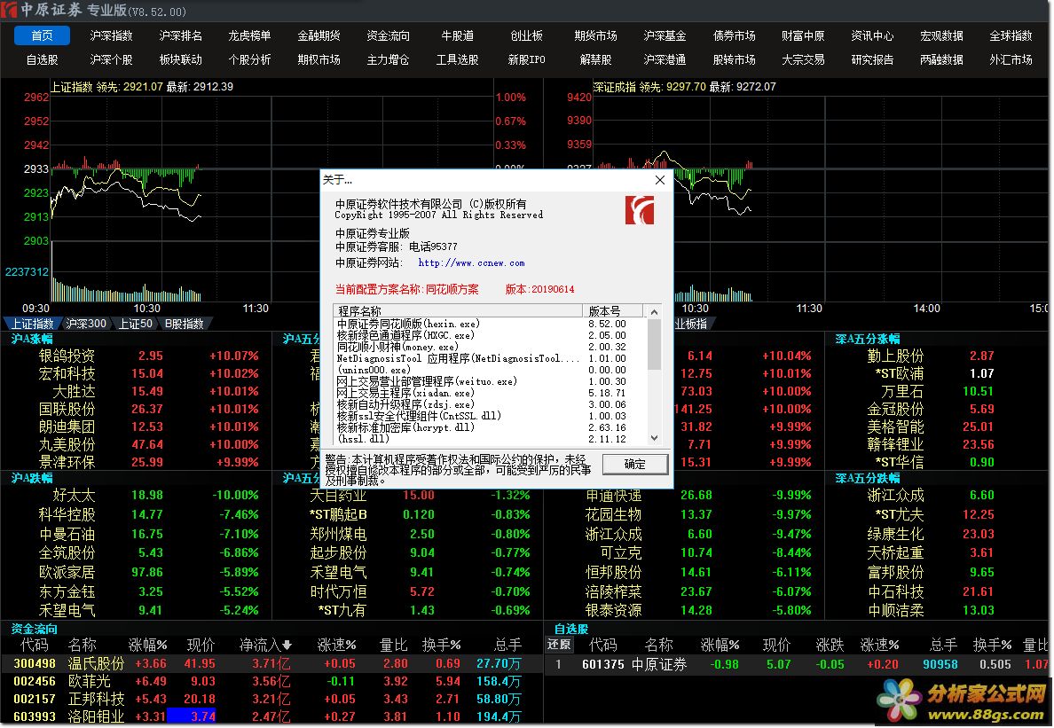Open the 沪深指数 menu

[x=111, y=35]
